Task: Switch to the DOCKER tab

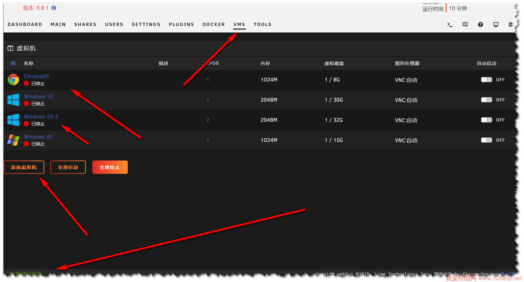Action: coord(214,24)
